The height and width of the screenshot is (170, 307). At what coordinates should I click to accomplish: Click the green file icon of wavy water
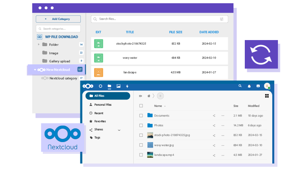(99, 58)
